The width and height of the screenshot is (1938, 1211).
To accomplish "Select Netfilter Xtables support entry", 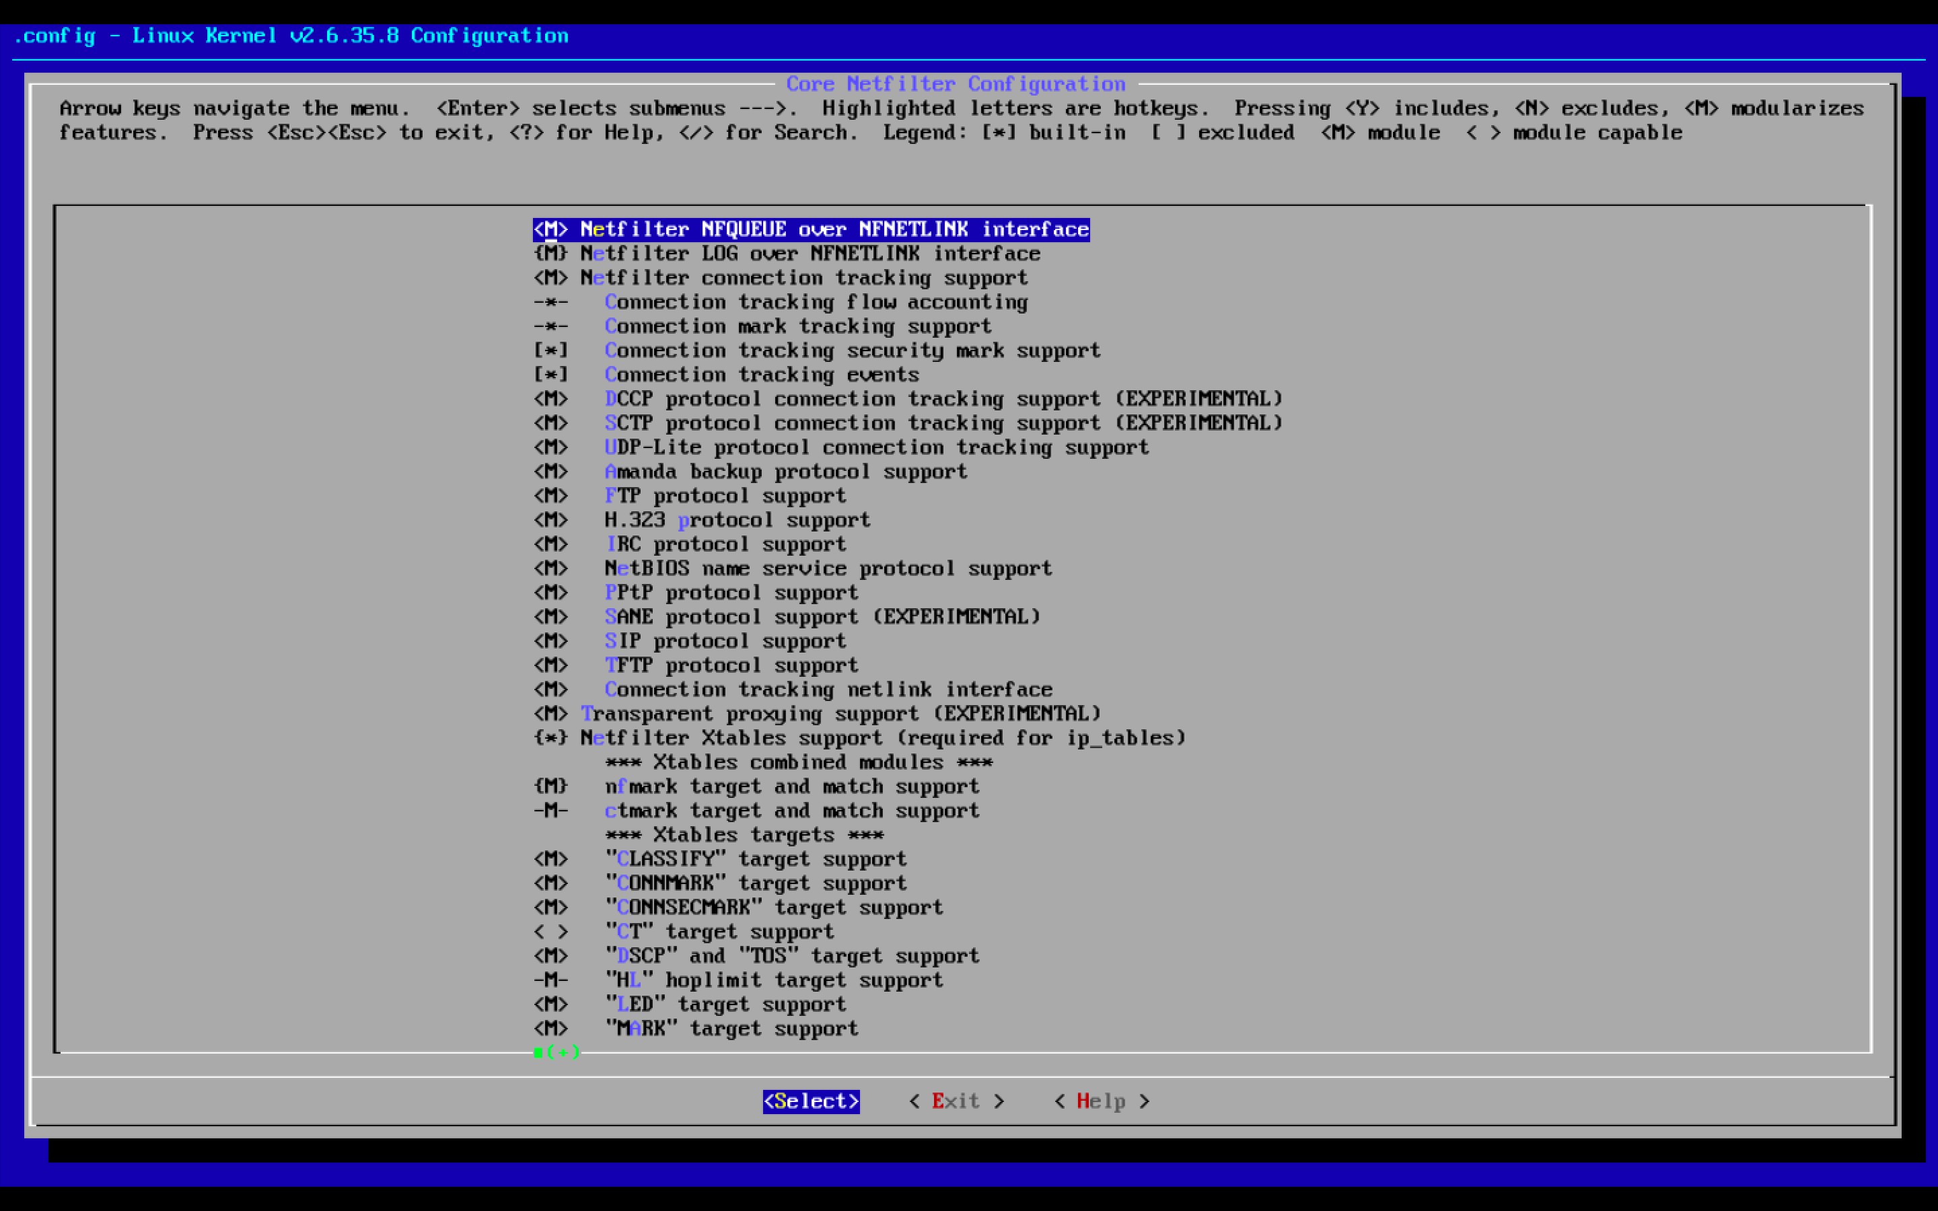I will (x=881, y=737).
